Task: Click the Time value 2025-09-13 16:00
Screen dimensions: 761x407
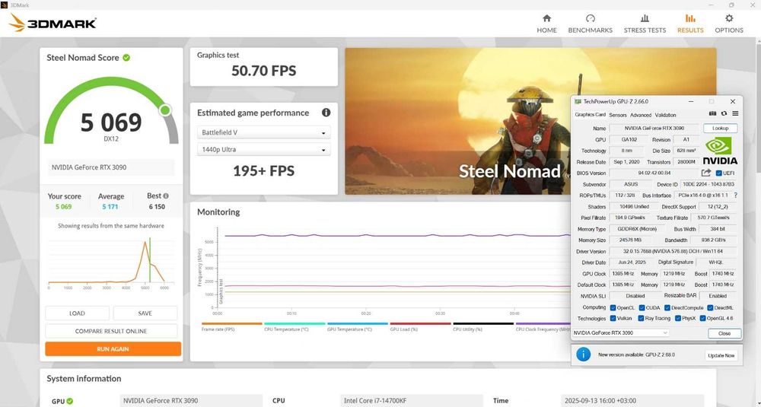Action: [632, 401]
